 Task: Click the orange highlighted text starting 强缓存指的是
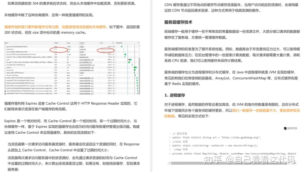pos(56,27)
